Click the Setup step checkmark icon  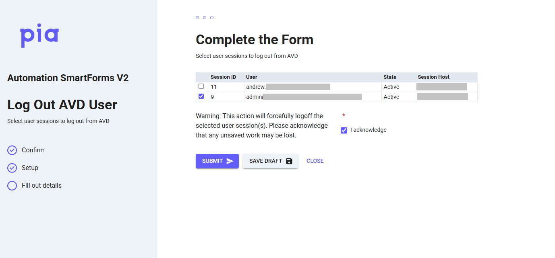(12, 168)
